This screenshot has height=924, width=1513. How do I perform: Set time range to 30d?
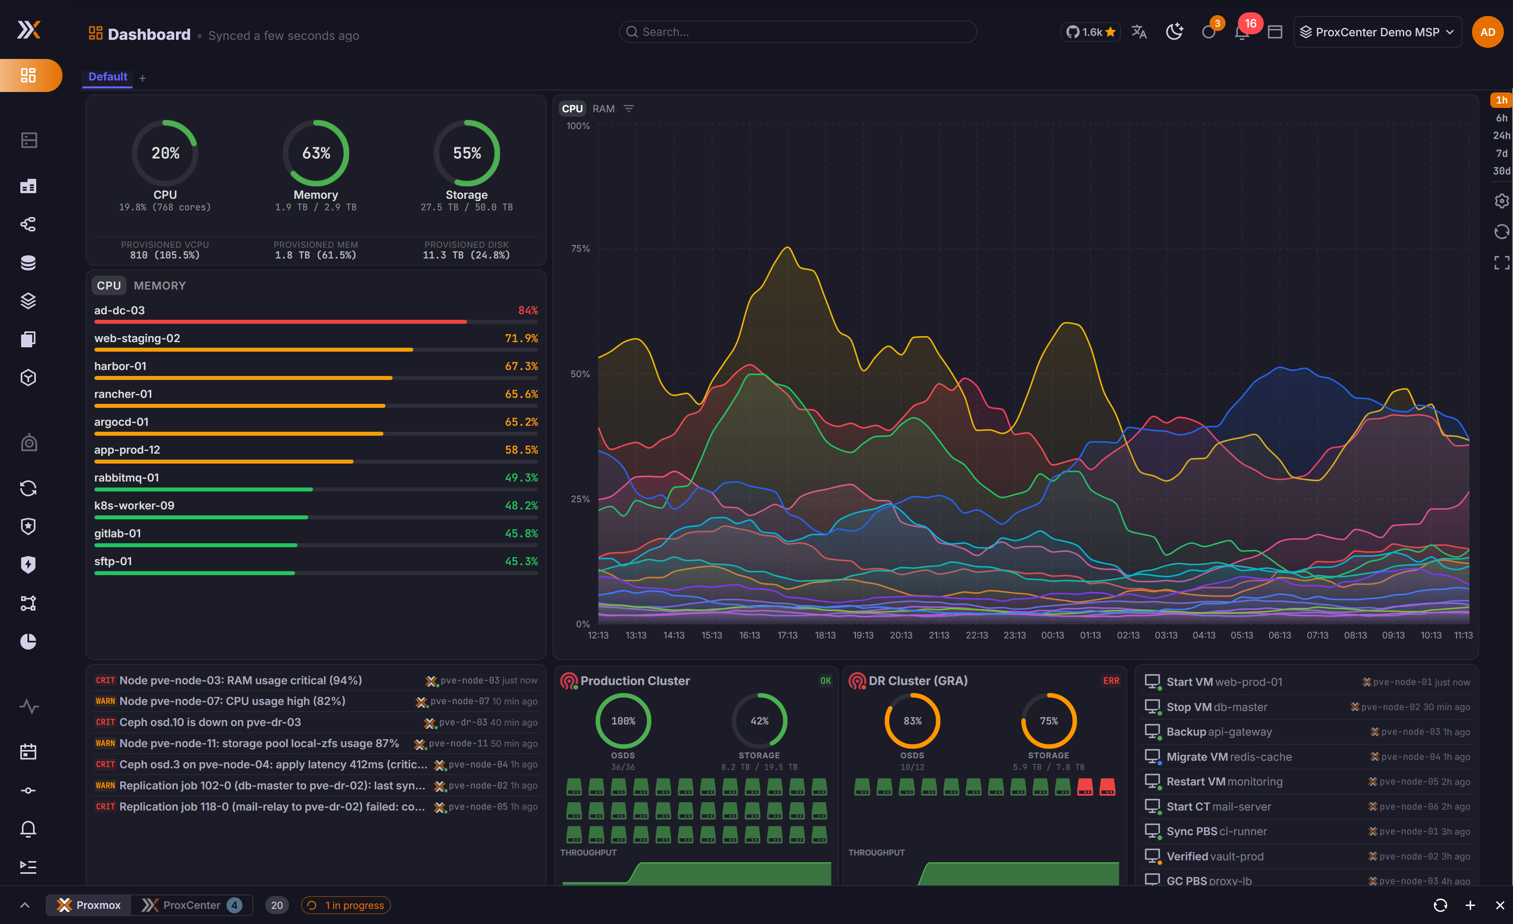pos(1501,171)
